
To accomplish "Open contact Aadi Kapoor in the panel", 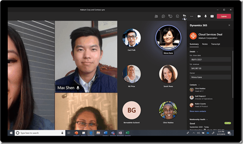I will 201,97.
